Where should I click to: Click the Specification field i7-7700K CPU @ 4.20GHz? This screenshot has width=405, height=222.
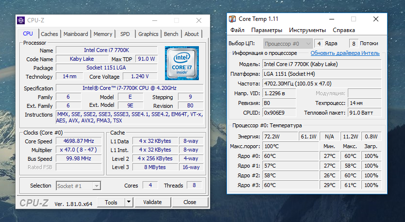click(x=130, y=88)
